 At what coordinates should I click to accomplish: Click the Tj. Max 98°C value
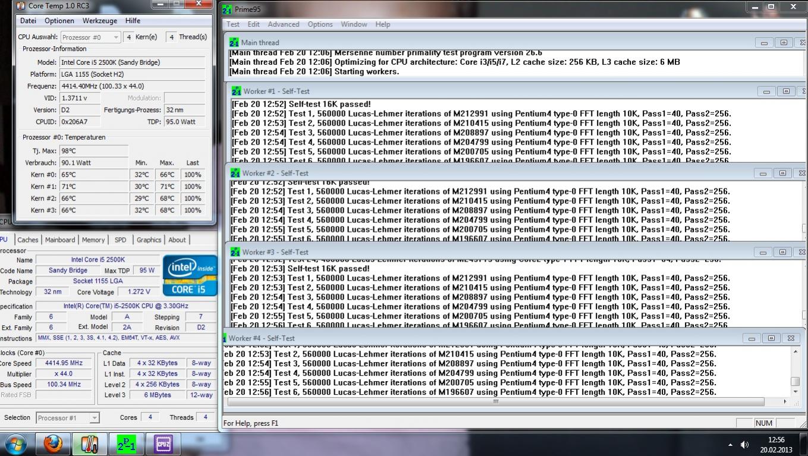[93, 151]
